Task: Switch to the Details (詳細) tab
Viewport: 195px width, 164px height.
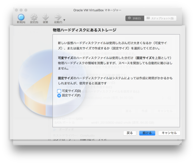Action: tap(135, 18)
